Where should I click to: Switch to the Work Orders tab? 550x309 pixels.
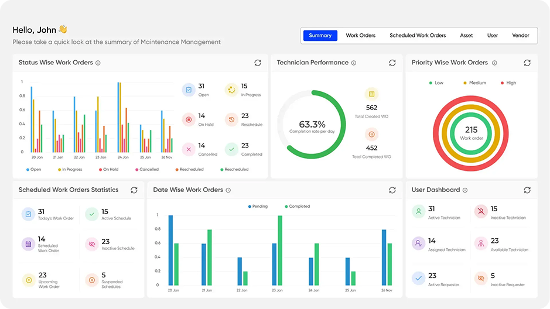[361, 35]
